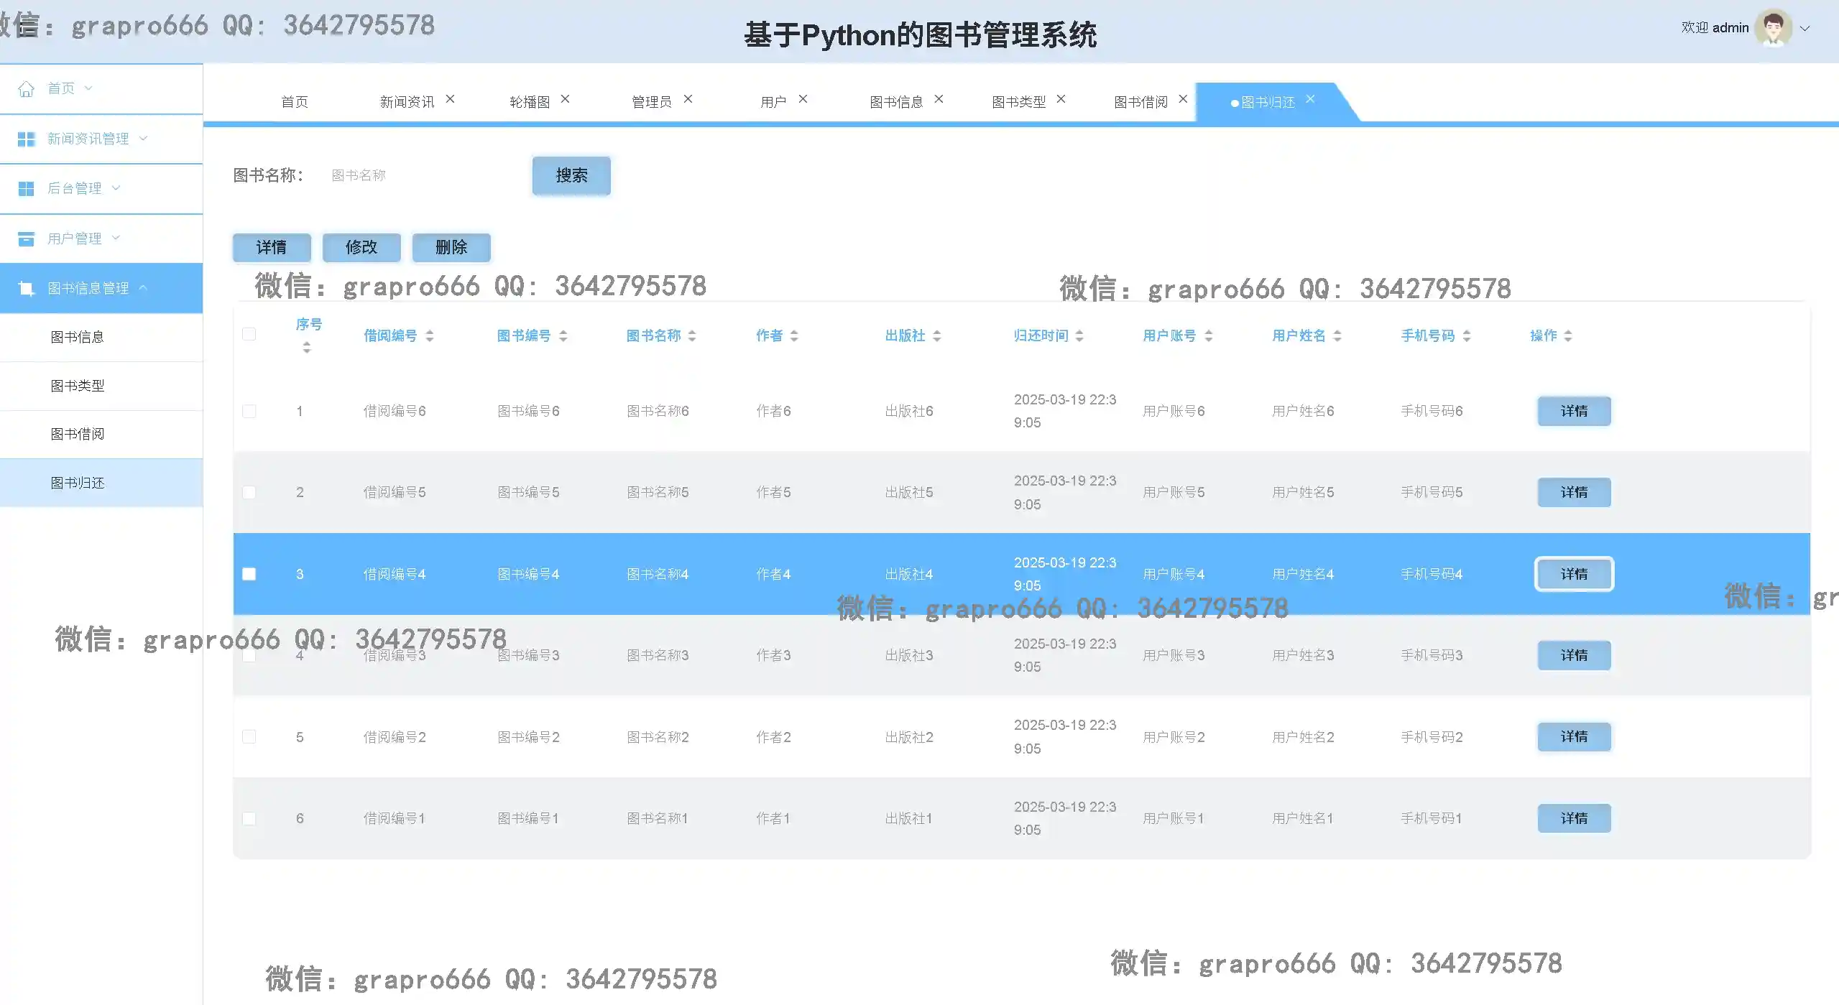Click the 新闻资讯管理 grid icon
The width and height of the screenshot is (1839, 1005).
point(27,139)
